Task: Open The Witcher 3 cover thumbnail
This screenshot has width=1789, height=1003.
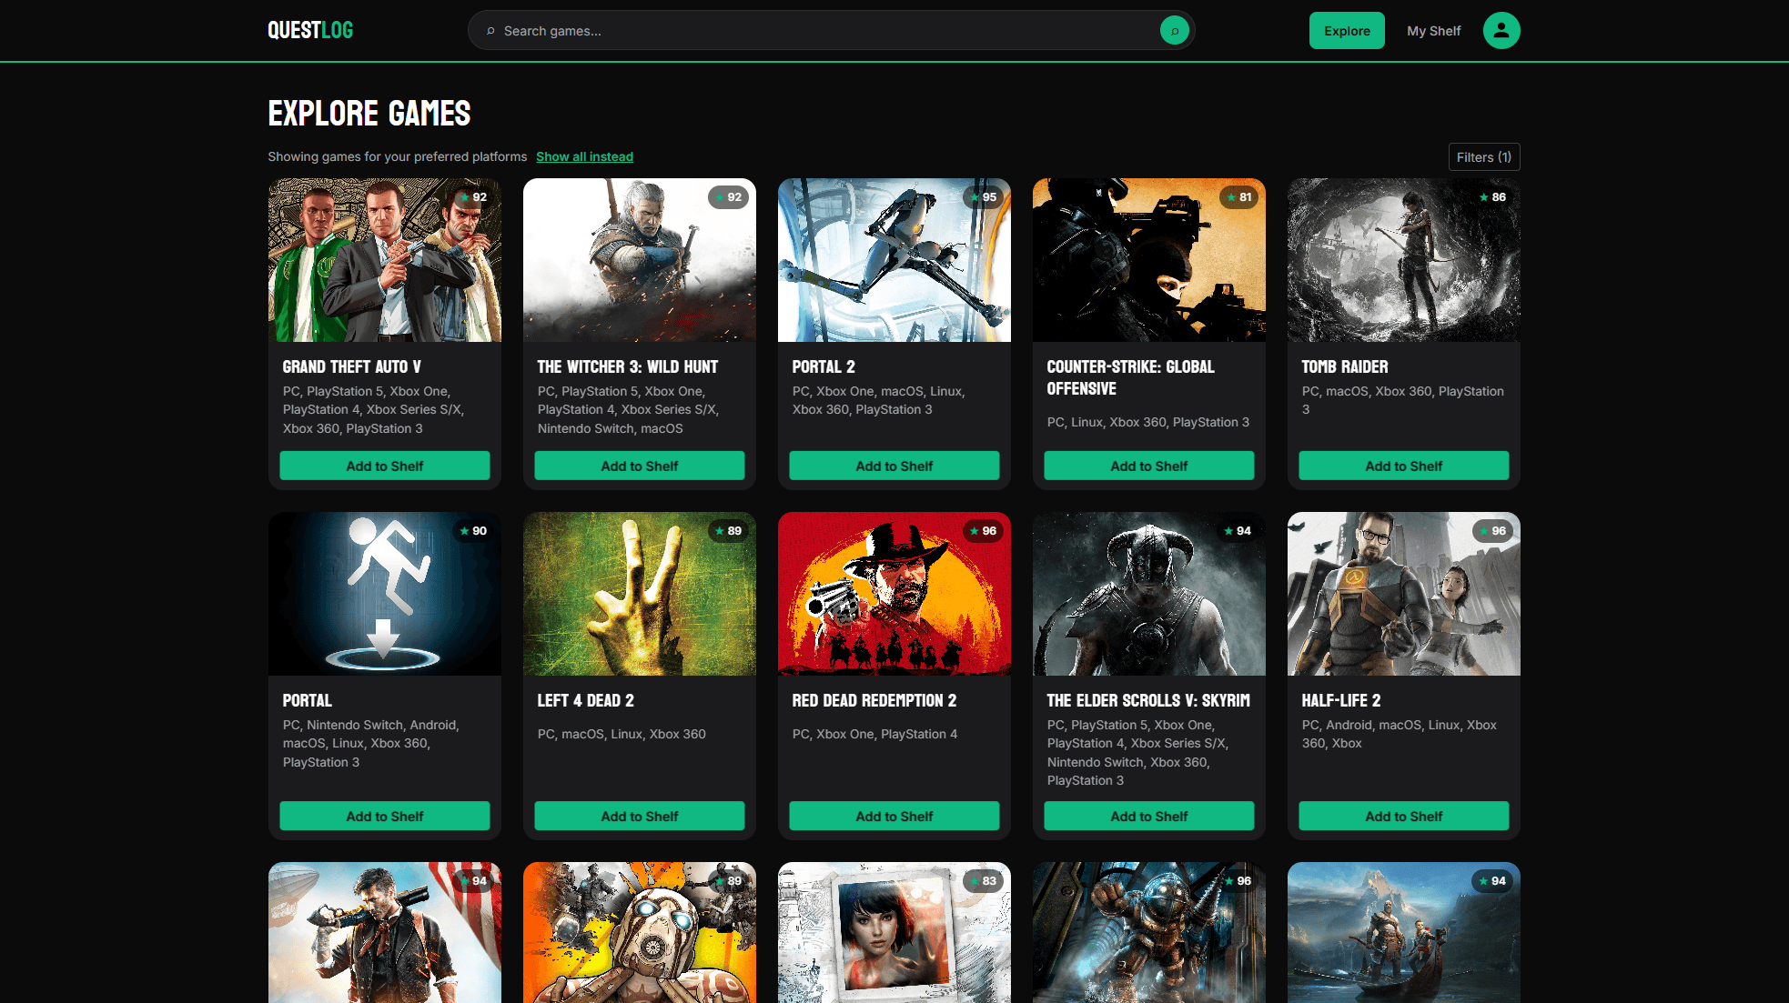Action: click(640, 260)
